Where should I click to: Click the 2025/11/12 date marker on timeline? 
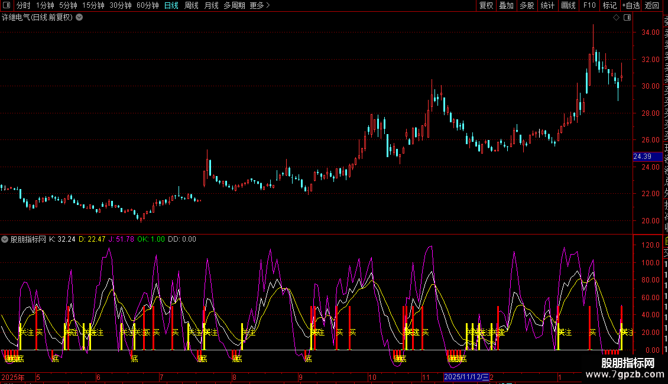[466, 377]
